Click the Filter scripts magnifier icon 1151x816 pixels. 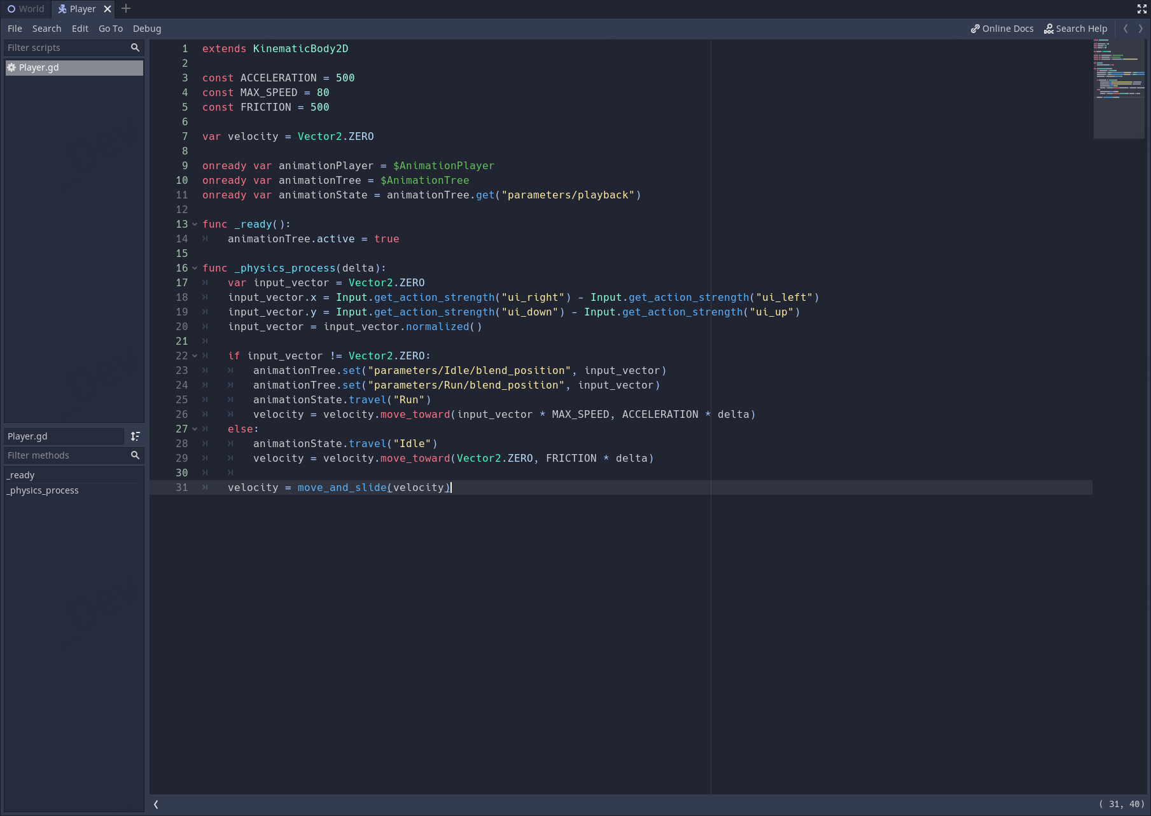pyautogui.click(x=135, y=48)
